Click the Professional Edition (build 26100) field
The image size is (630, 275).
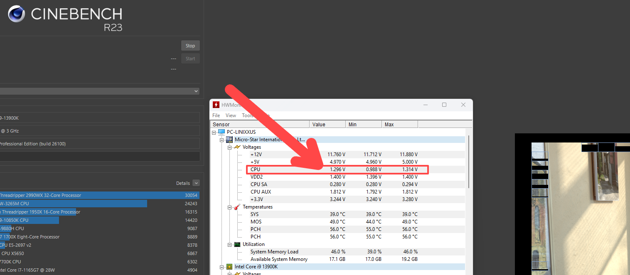[x=100, y=144]
